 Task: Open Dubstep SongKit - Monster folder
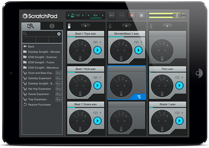[42, 52]
